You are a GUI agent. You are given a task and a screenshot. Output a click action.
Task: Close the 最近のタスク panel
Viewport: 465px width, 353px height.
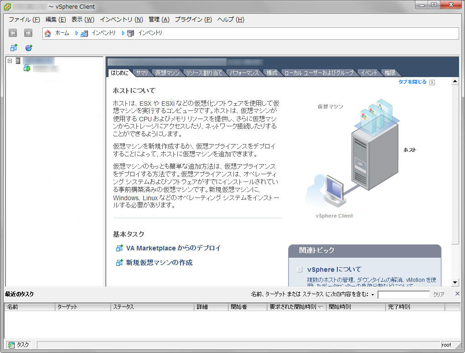(x=457, y=293)
